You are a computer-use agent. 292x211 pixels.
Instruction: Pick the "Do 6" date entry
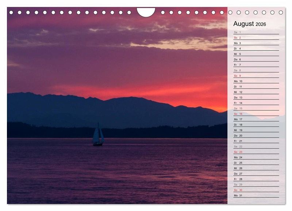pos(256,59)
